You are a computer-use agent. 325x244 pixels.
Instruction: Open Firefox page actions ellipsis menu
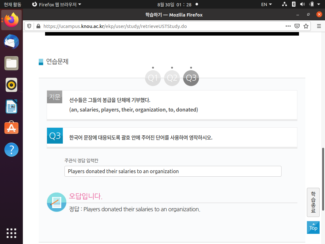(288, 26)
